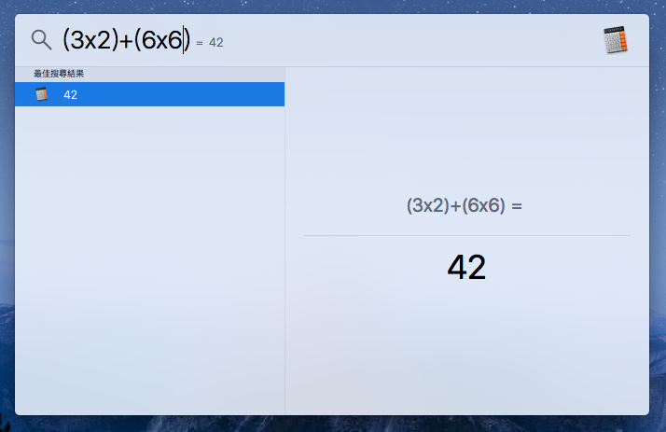This screenshot has width=666, height=432.
Task: Click the opening parenthesis at start of query
Action: pos(66,40)
